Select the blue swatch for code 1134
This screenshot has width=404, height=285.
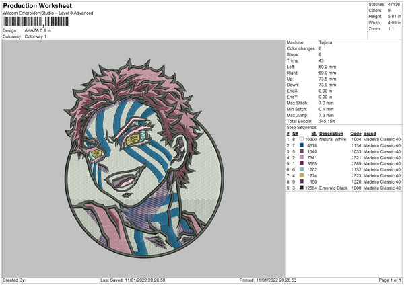click(302, 145)
